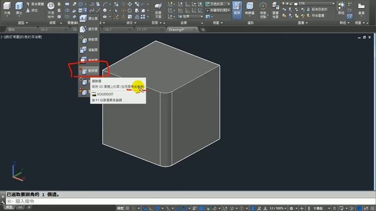Choose Copy Faces (複製面) in the flyout
The width and height of the screenshot is (376, 211).
click(89, 50)
